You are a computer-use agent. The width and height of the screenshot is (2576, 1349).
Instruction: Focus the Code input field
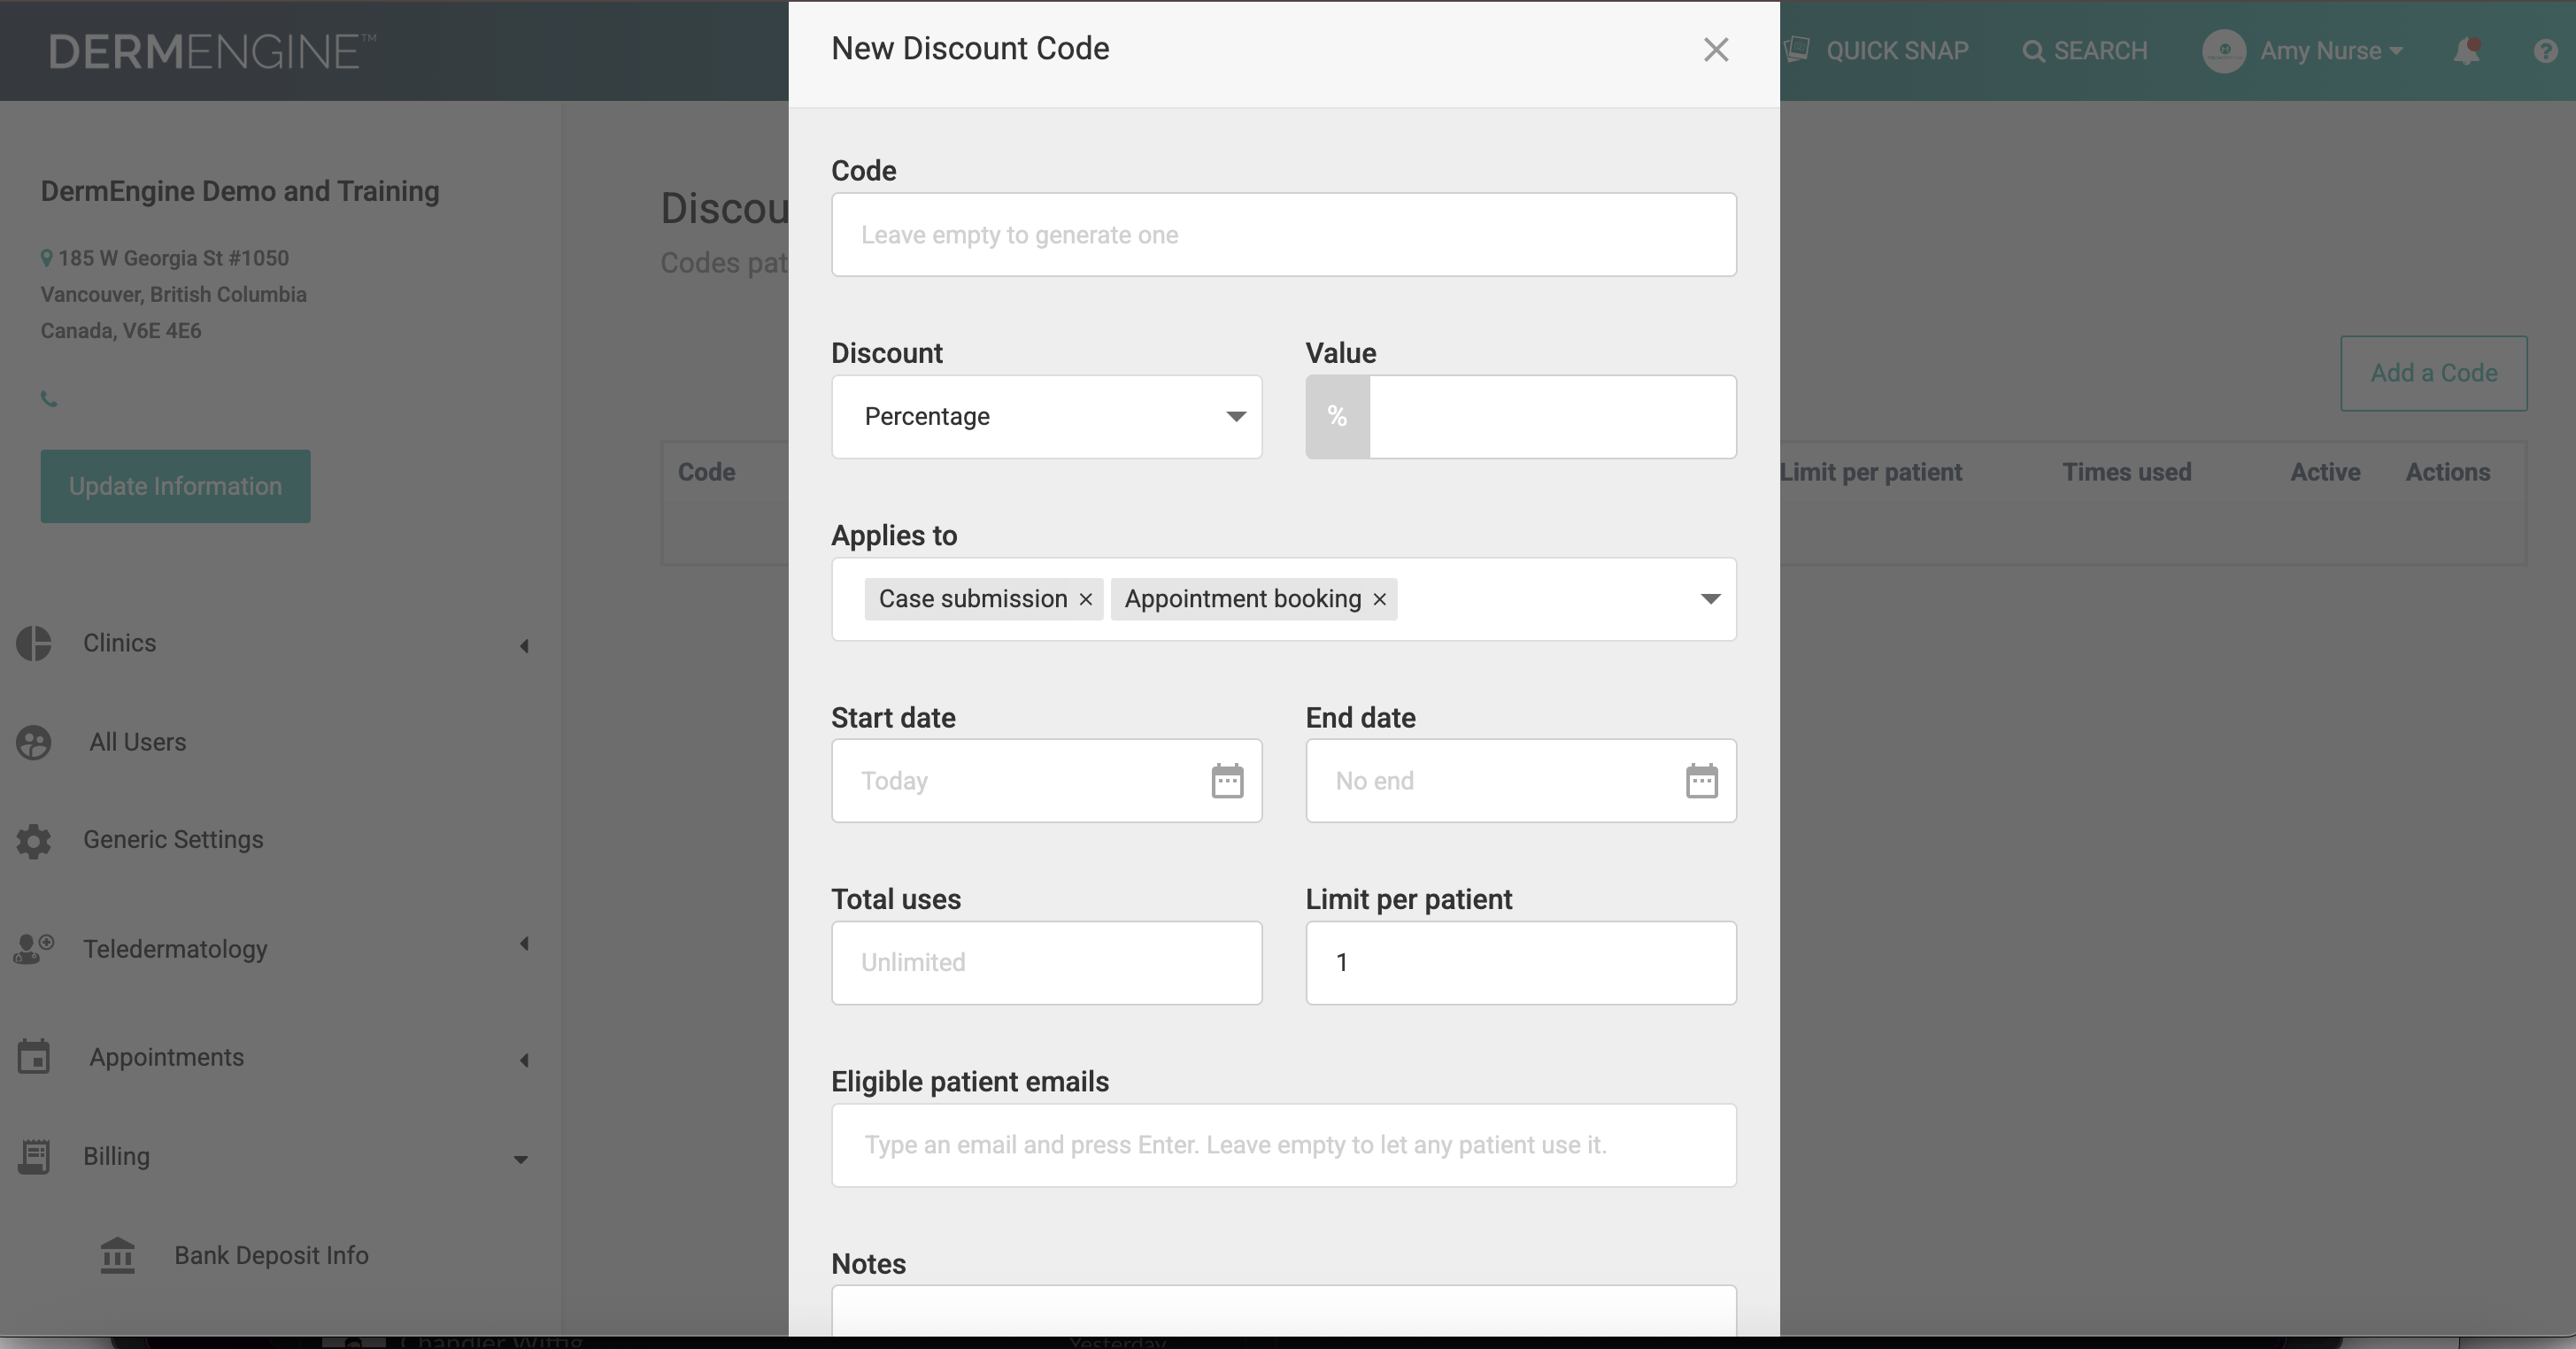[1283, 235]
